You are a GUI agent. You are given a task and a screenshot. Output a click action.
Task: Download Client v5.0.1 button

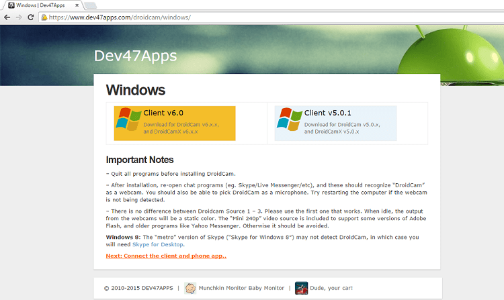[335, 123]
